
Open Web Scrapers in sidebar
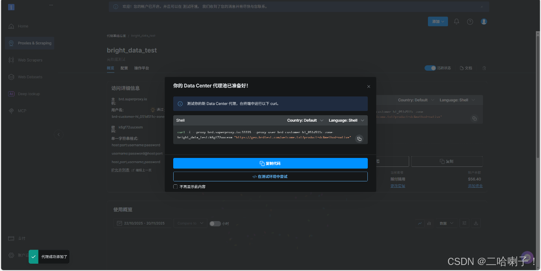click(x=30, y=60)
